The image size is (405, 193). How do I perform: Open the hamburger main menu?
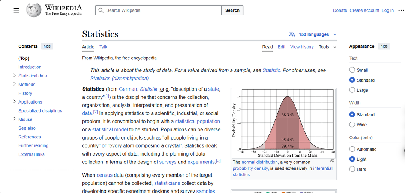[x=16, y=10]
